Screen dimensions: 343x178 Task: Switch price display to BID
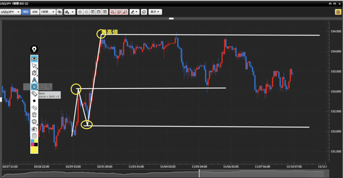[26, 12]
